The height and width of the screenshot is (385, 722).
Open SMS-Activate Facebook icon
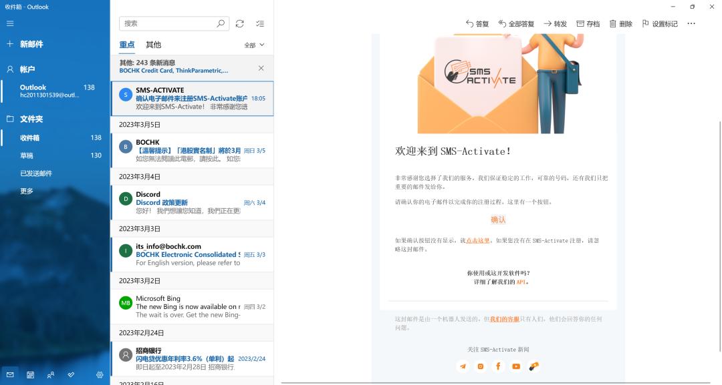click(x=498, y=366)
